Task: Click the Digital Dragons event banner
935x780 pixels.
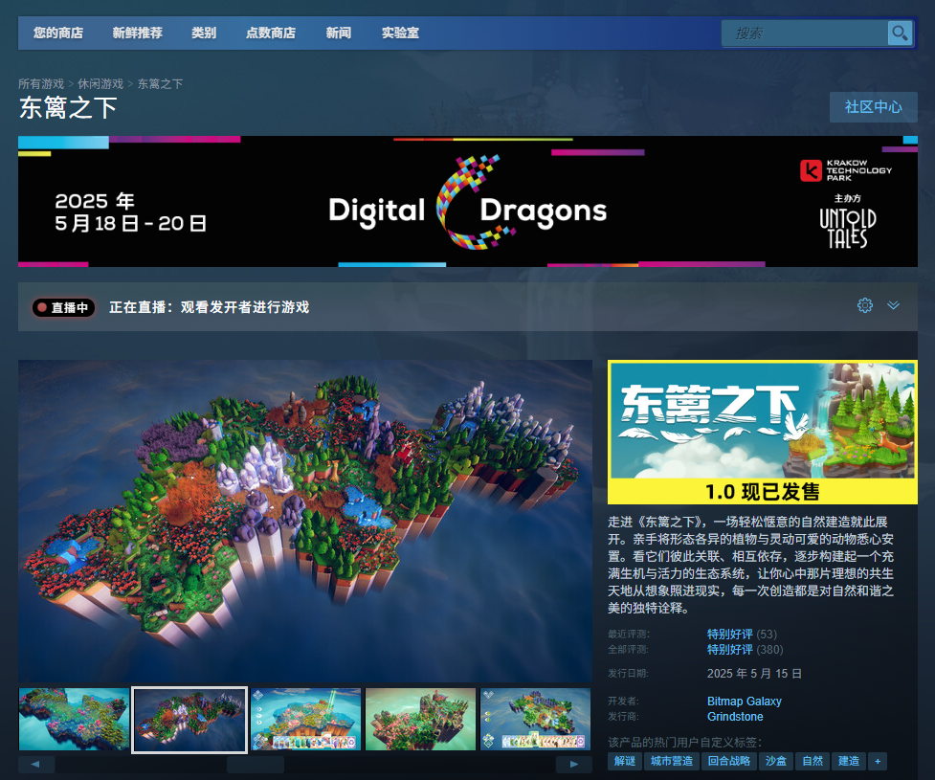Action: click(467, 201)
